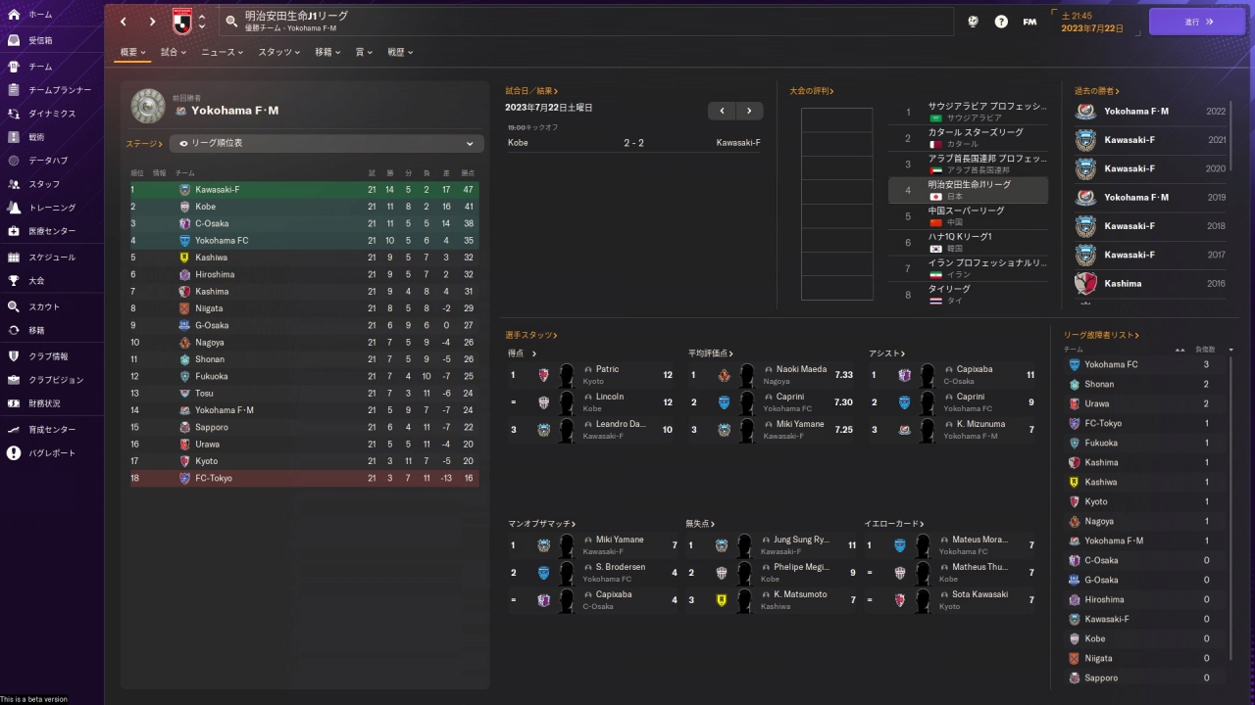Expand the マンオブザマッチ header
Screen dimensions: 1255x705
pos(541,524)
